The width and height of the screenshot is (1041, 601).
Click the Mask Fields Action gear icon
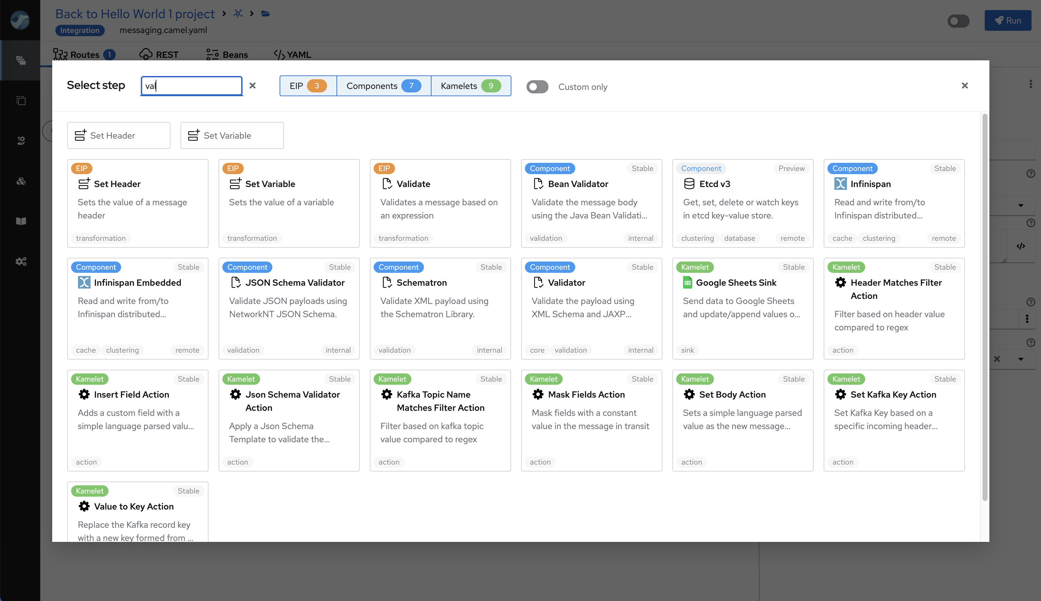[537, 394]
